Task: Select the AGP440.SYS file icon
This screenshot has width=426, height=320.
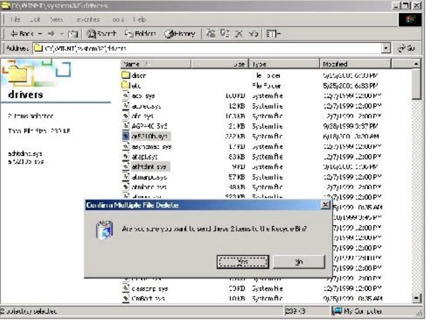Action: tap(125, 126)
